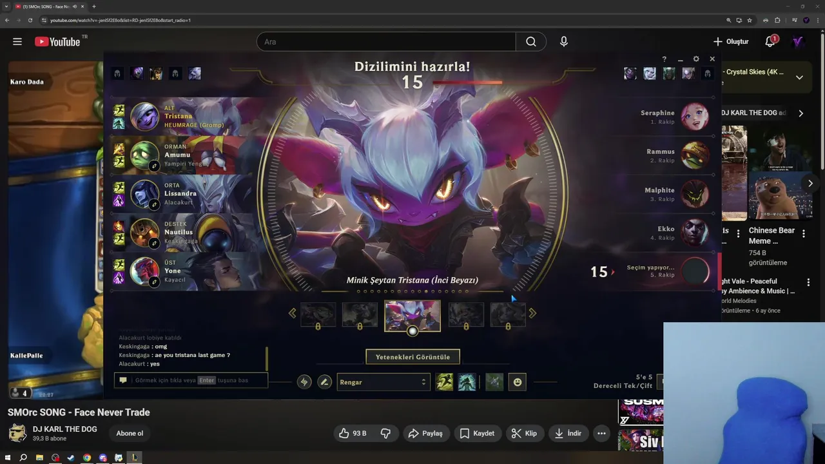Screen dimensions: 825x464
Task: Click the YouTube search field
Action: (386, 42)
